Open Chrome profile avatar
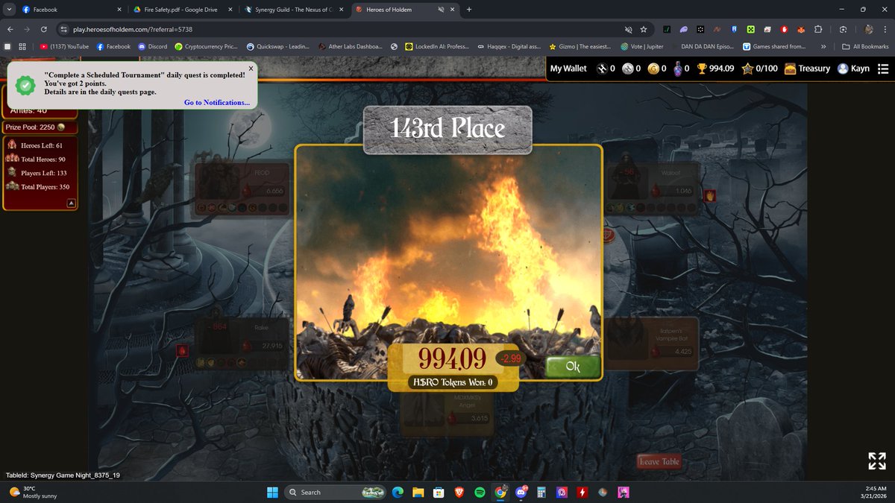This screenshot has height=503, width=895. 869,29
